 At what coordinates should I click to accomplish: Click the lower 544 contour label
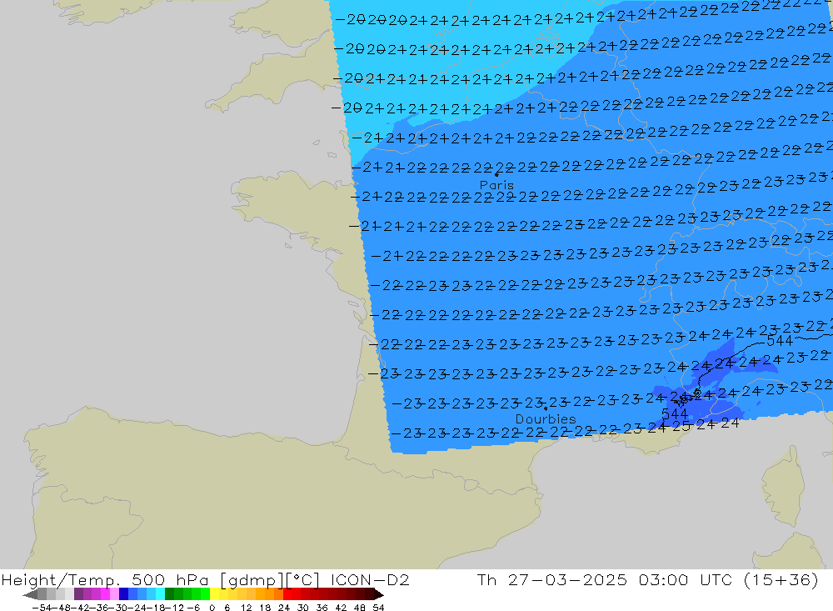tap(675, 413)
